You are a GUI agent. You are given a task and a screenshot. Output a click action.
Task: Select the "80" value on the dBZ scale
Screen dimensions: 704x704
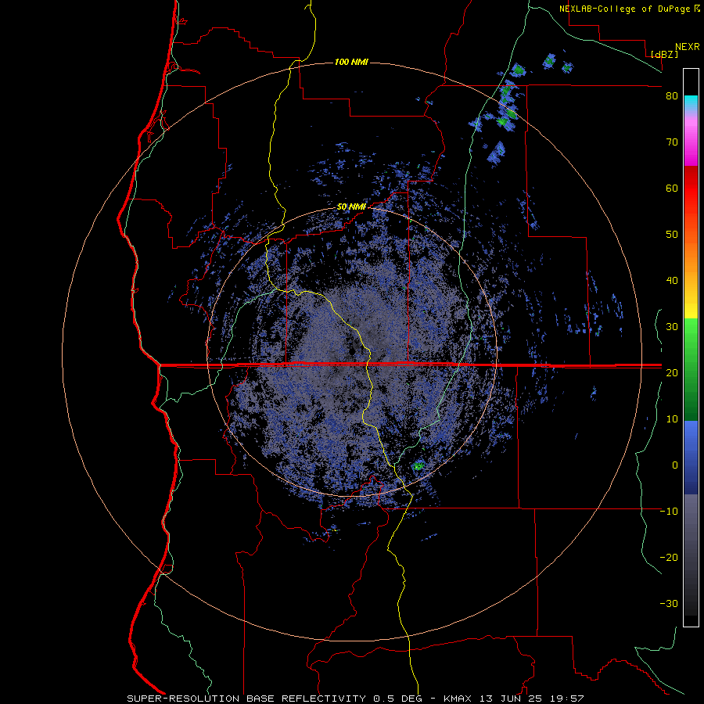(672, 96)
